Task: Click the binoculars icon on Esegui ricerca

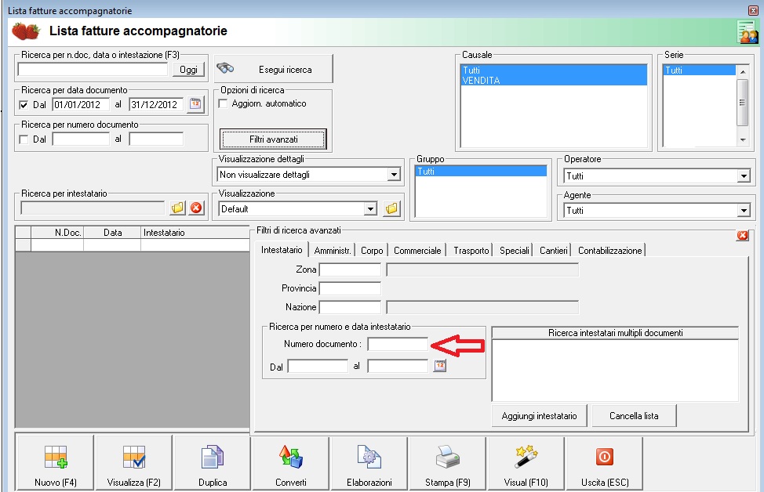Action: tap(225, 68)
